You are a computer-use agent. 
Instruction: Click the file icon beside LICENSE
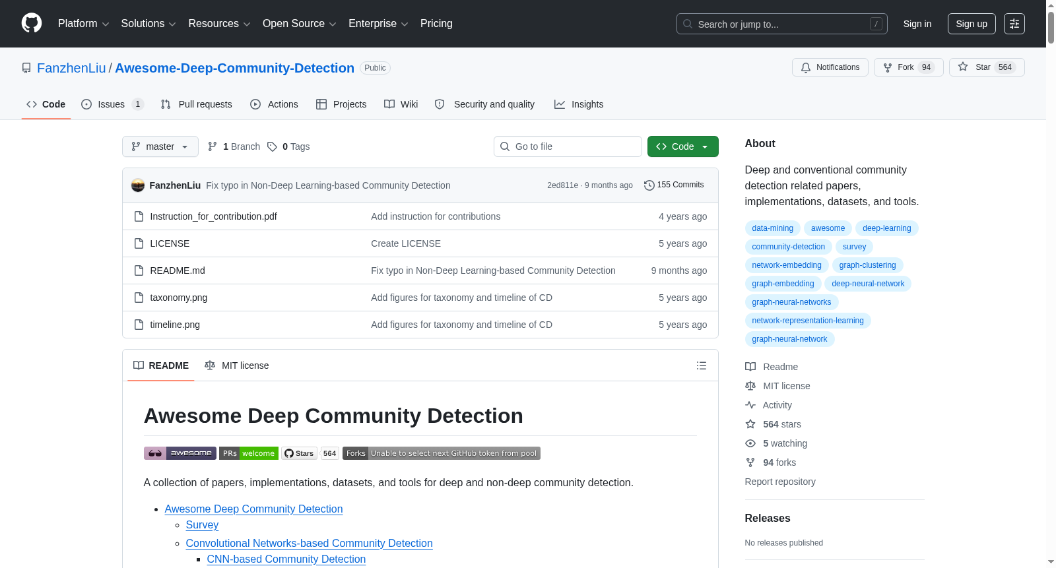(139, 243)
